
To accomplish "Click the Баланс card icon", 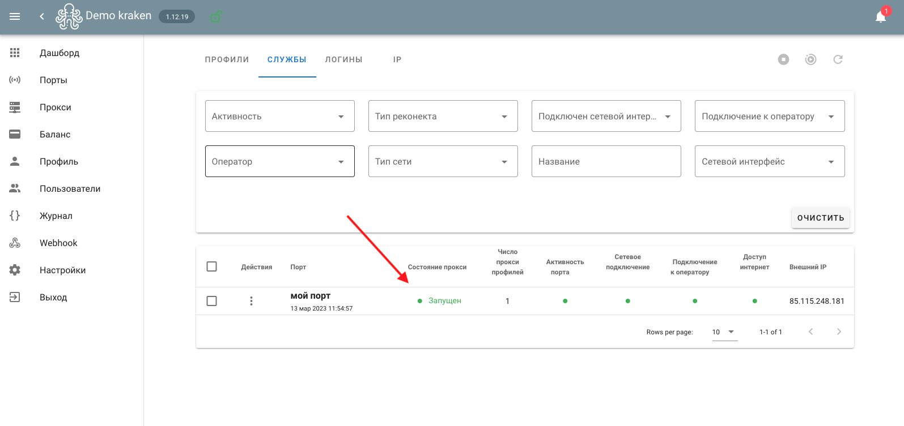I will (x=15, y=134).
